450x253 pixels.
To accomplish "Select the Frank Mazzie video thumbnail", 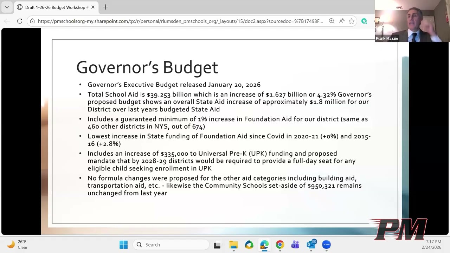I will pos(412,21).
